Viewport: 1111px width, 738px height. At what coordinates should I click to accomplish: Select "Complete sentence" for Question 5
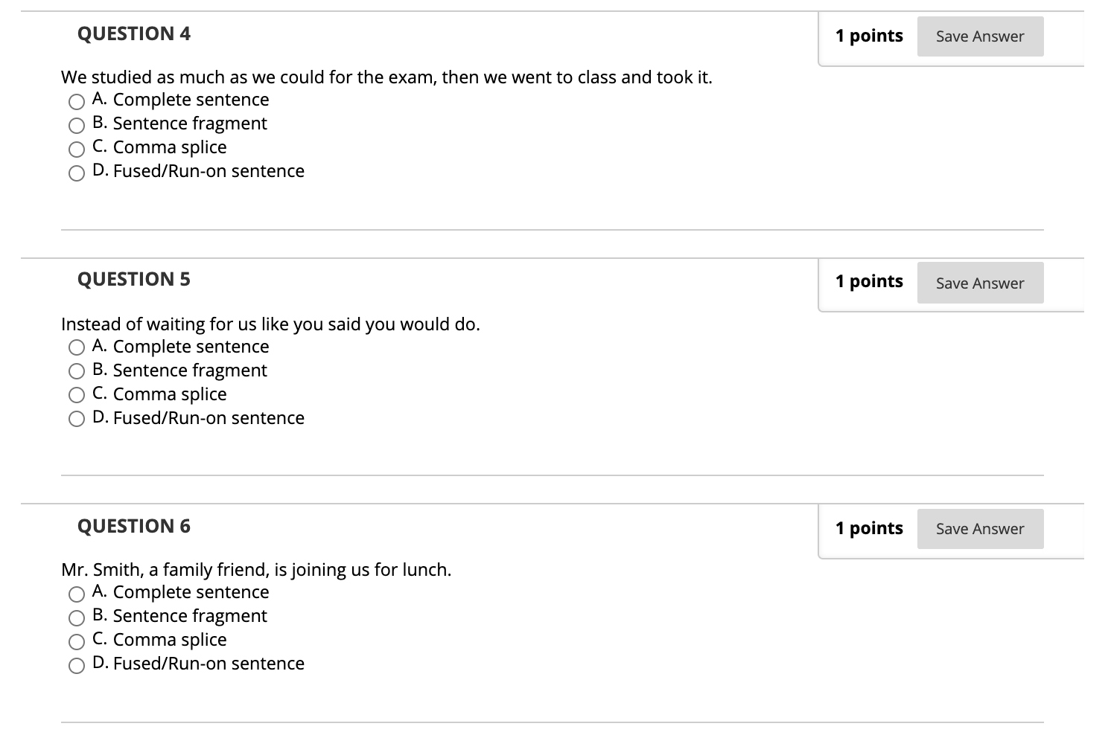77,347
